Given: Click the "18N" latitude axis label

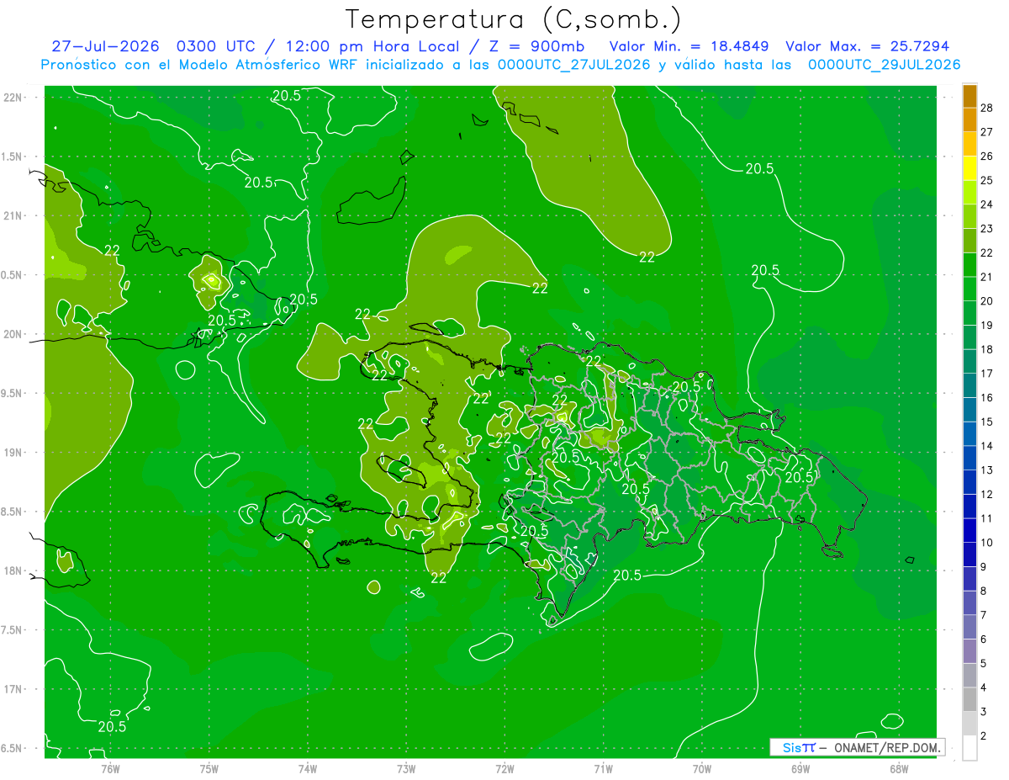Looking at the screenshot, I should [13, 570].
